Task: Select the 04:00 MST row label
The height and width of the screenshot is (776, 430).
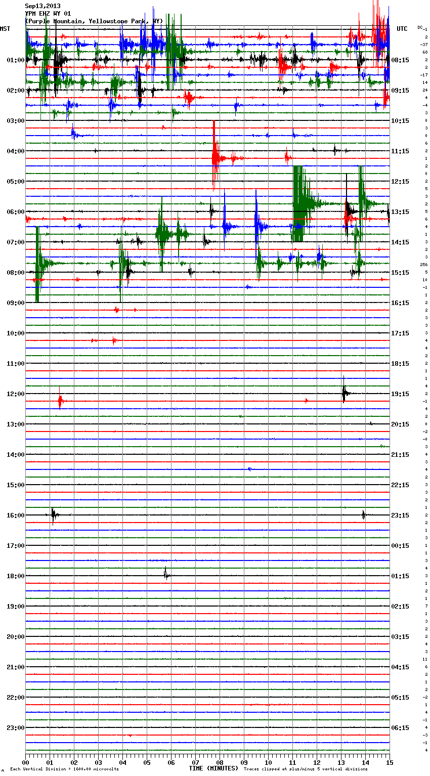Action: pyautogui.click(x=15, y=151)
